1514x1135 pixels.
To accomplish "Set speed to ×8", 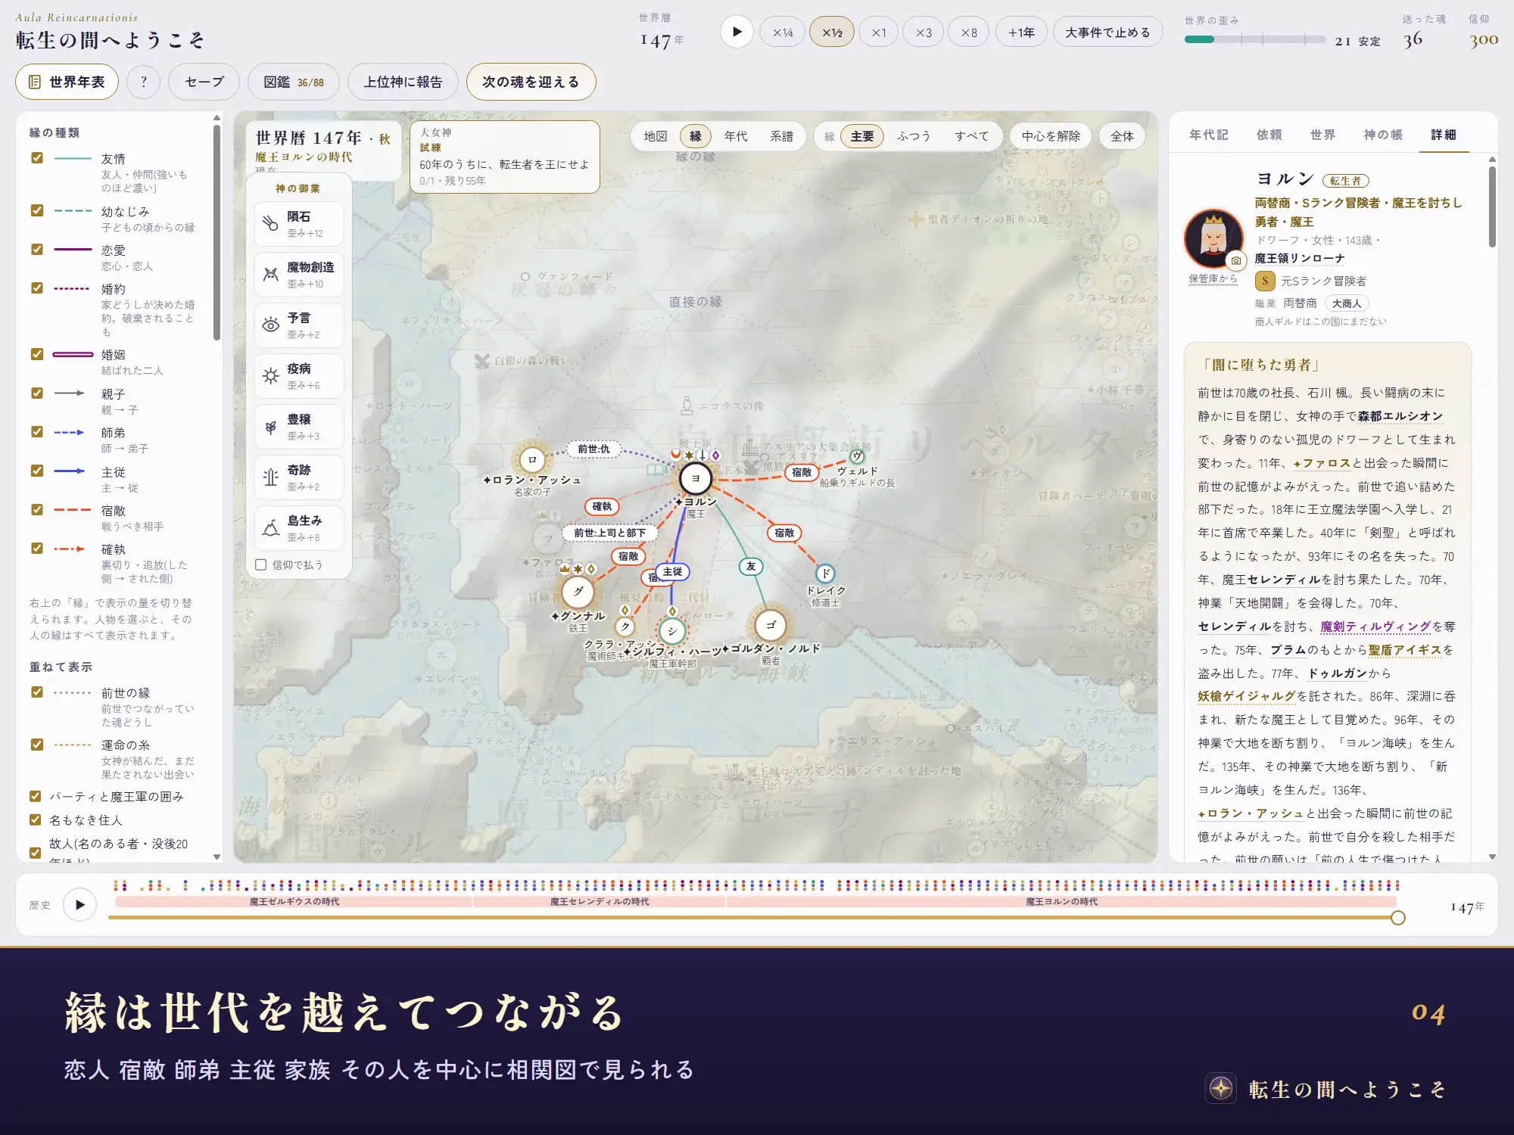I will point(969,33).
